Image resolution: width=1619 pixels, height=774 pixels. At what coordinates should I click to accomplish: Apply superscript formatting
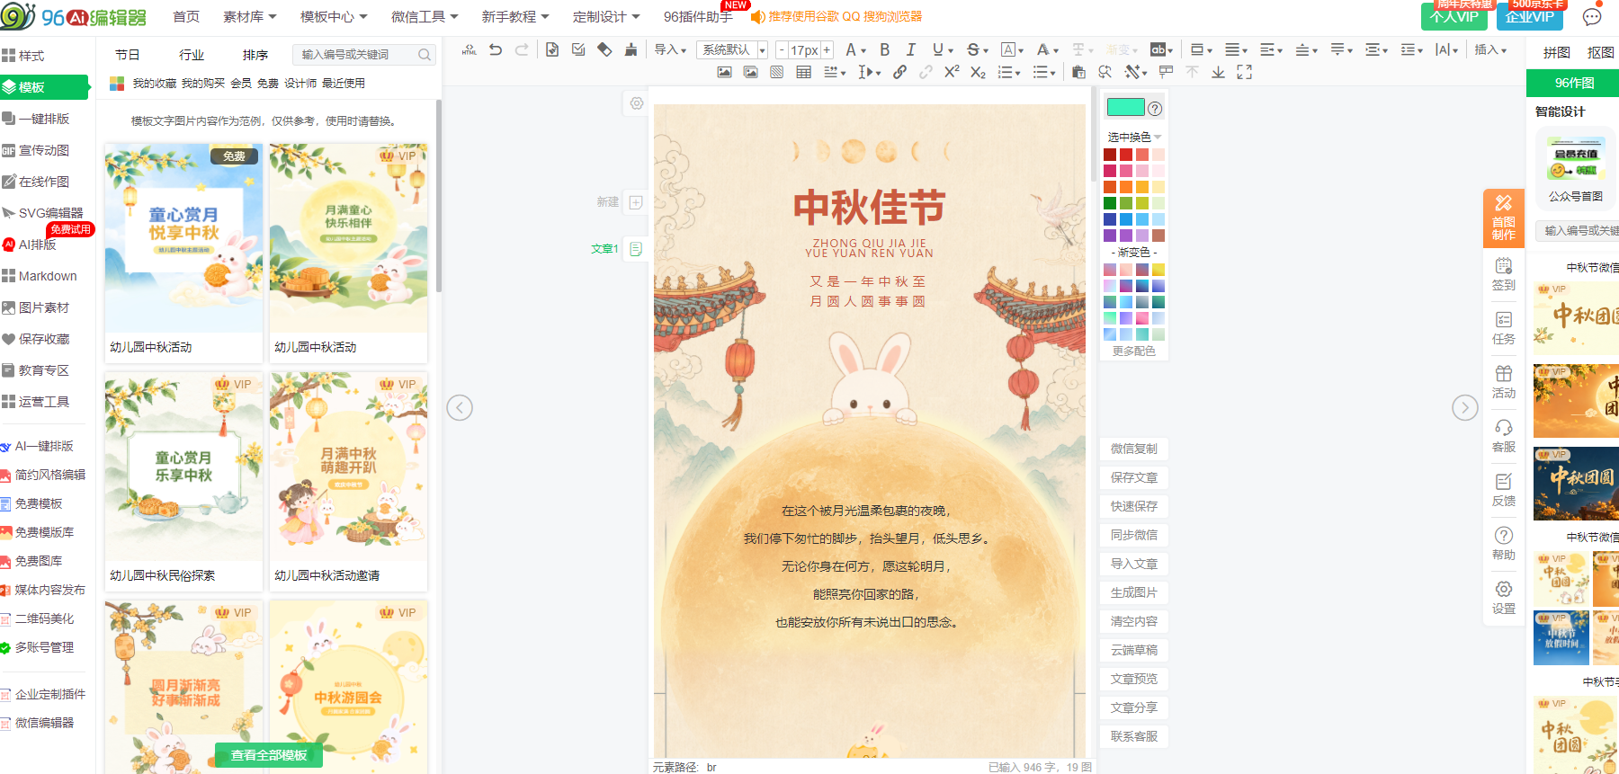point(952,72)
